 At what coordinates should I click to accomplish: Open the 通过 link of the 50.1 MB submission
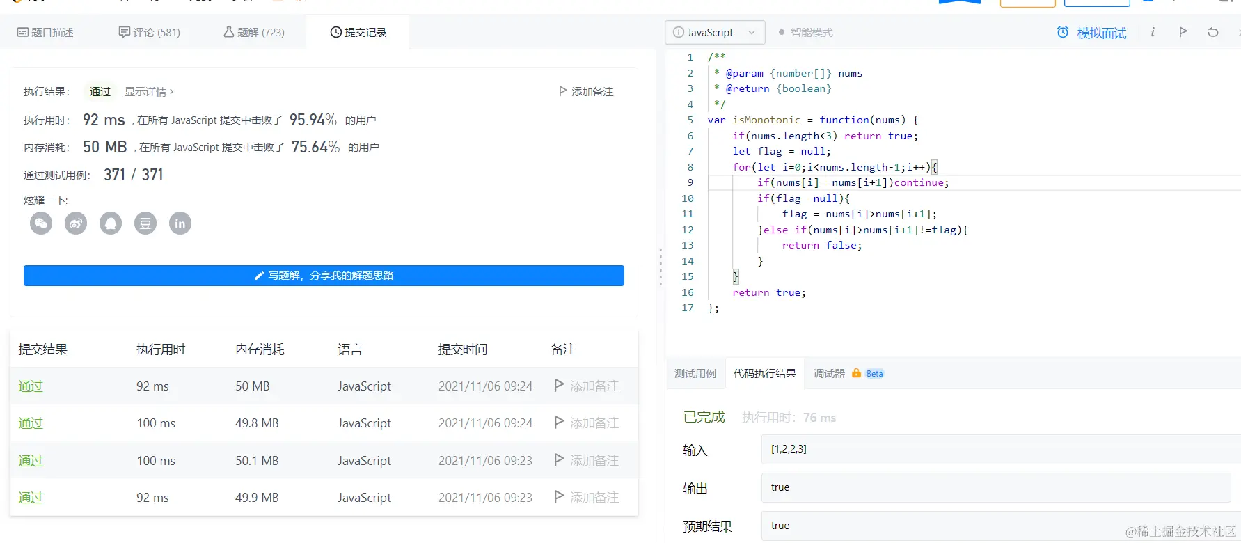[31, 460]
